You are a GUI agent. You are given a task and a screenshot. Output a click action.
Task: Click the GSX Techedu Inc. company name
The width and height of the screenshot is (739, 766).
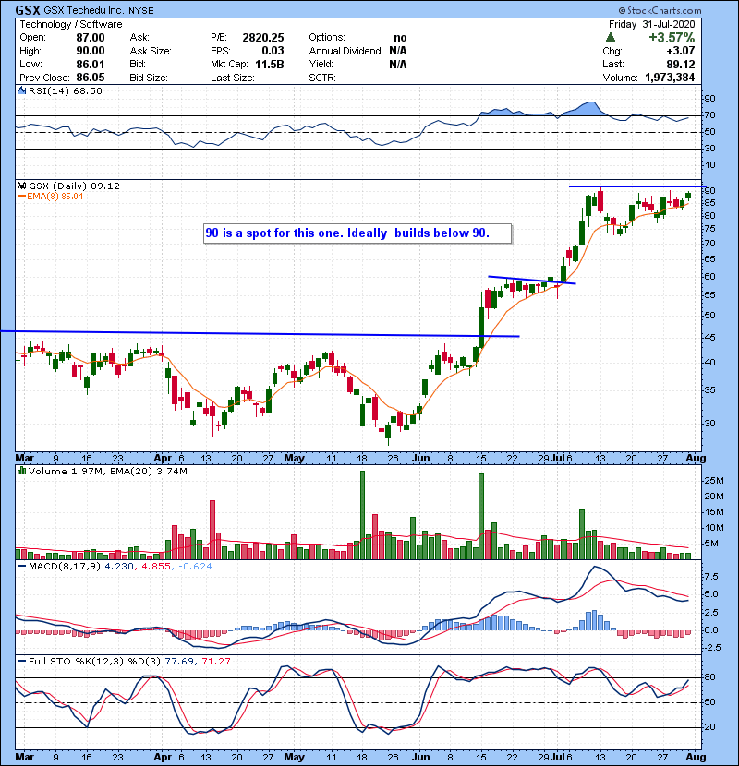(84, 10)
